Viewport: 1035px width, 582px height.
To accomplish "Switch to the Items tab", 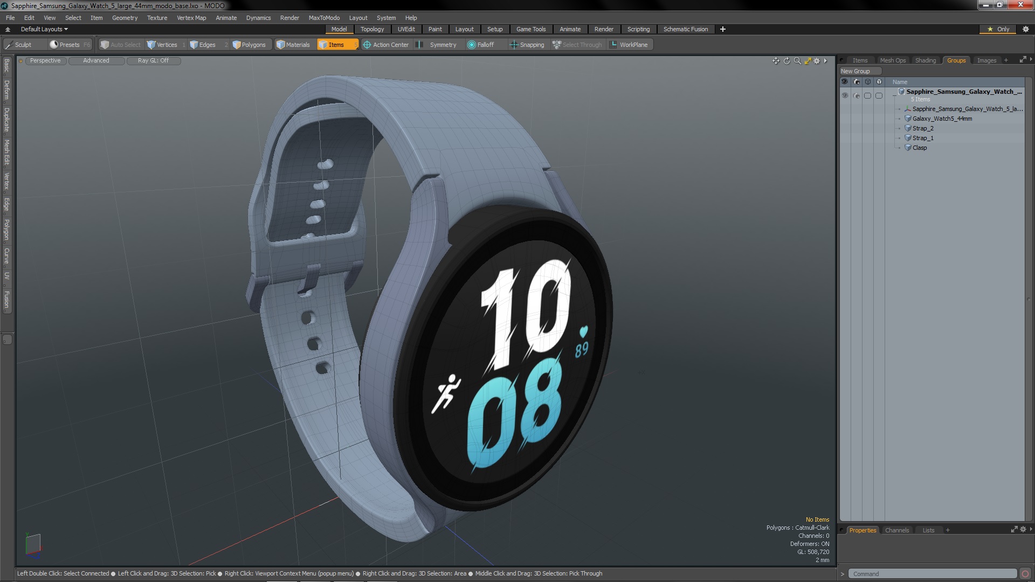I will click(x=860, y=60).
